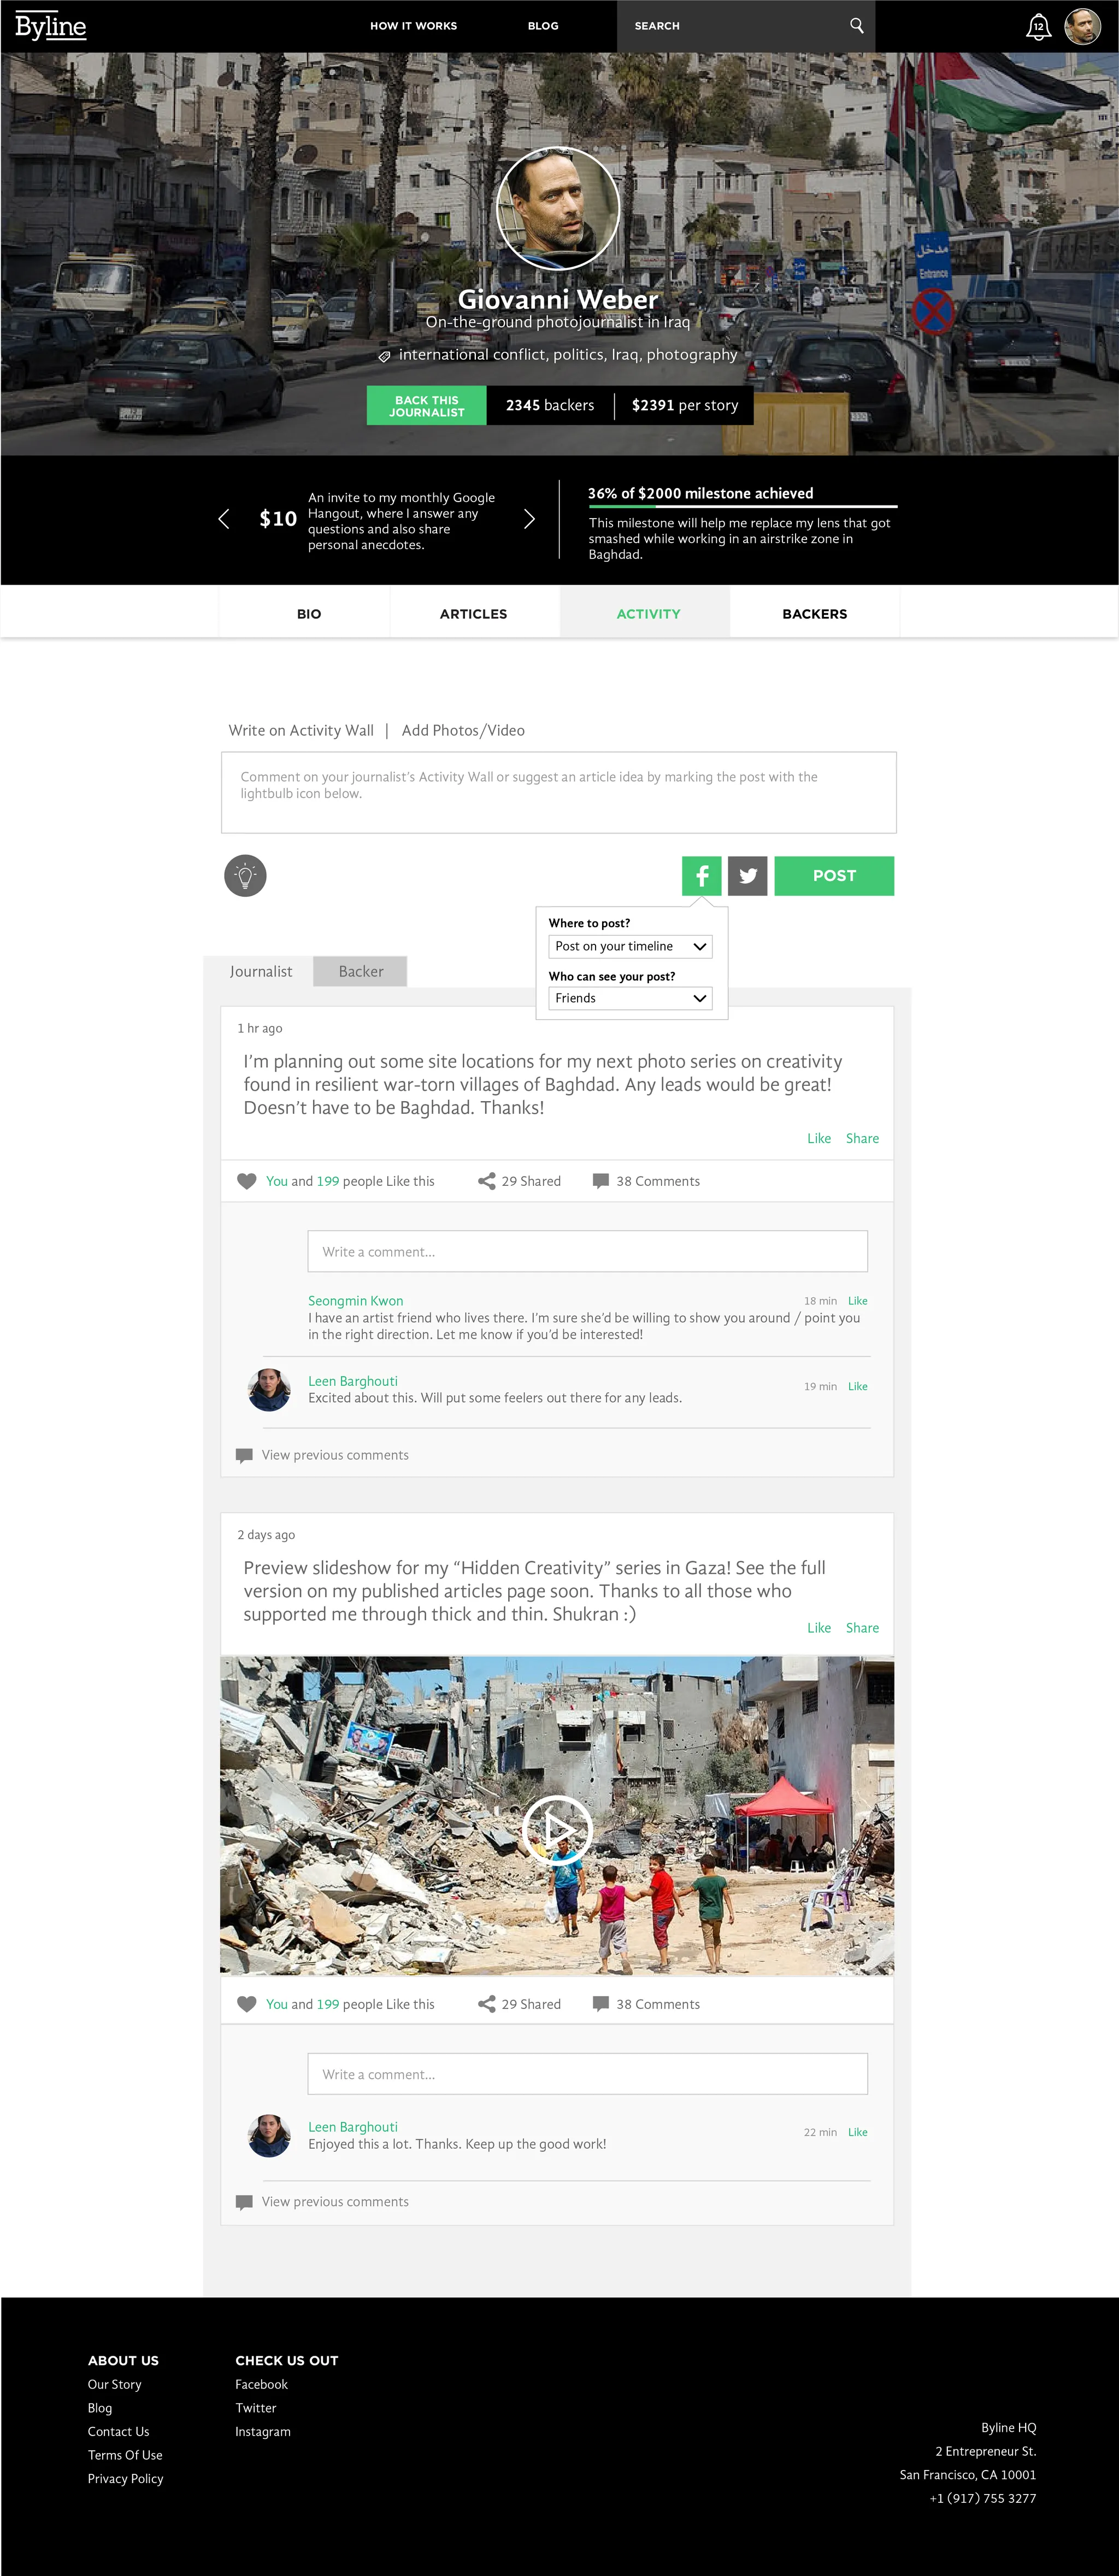Click the Back This Journalist button
The width and height of the screenshot is (1119, 2576).
click(427, 406)
